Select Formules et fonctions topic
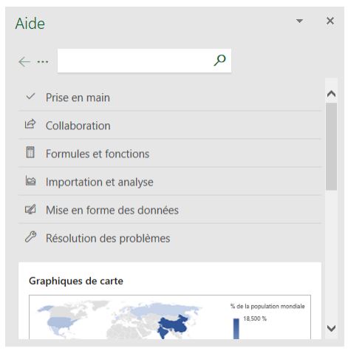Screen dimensions: 348x351 [170, 154]
